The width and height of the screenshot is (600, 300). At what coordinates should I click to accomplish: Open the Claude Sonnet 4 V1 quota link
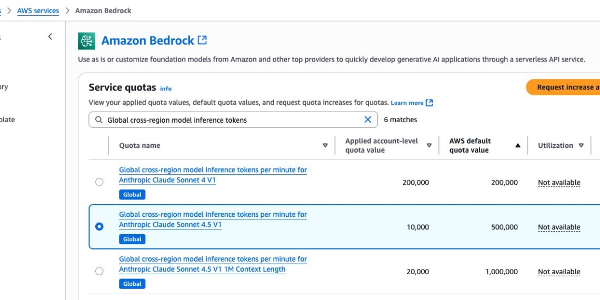213,175
